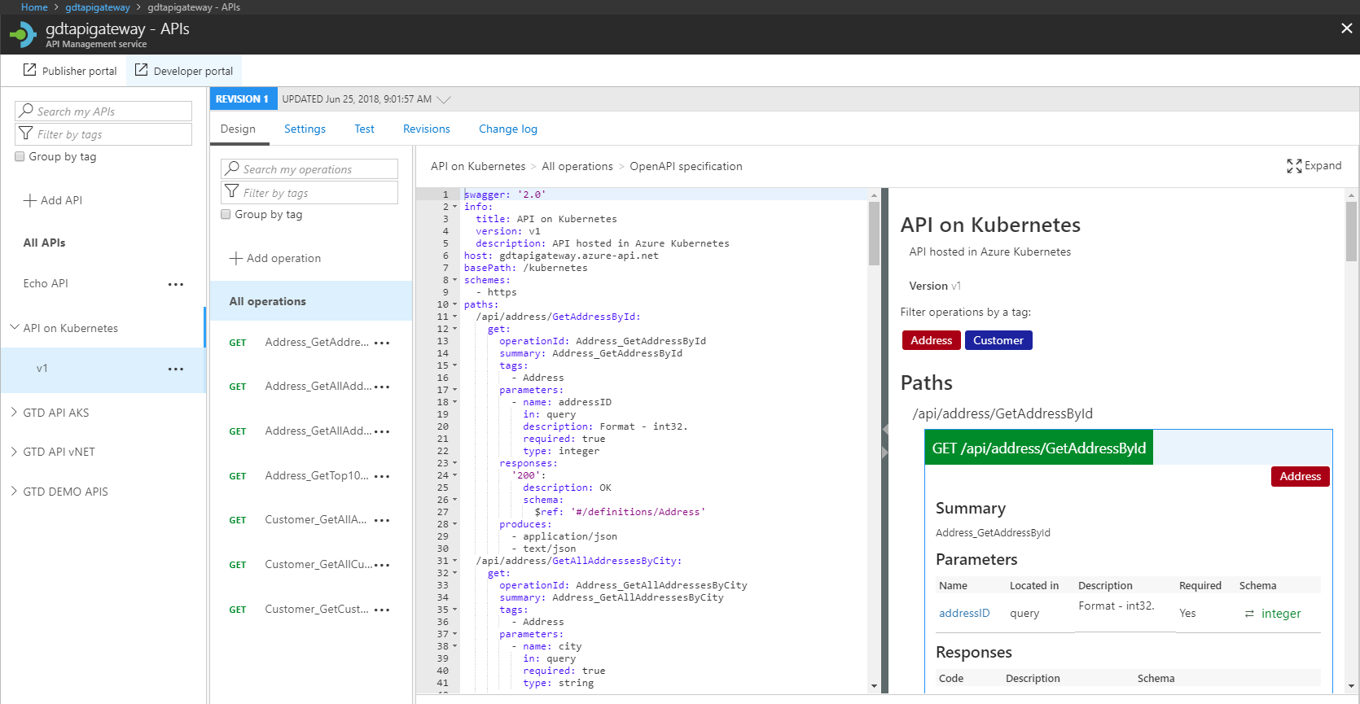Open ellipsis menu for Customer_GetCust... operation
Screen dimensions: 1360x704
[x=382, y=610]
